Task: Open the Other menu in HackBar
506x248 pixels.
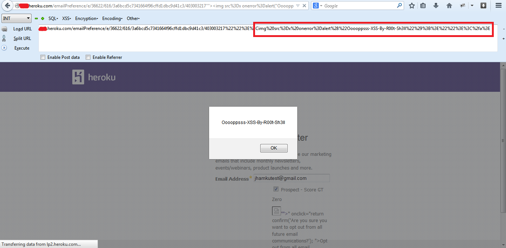Action: [133, 19]
